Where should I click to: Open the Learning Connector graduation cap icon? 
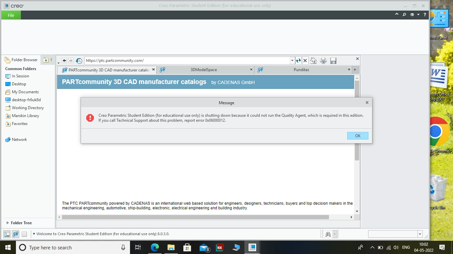412,15
